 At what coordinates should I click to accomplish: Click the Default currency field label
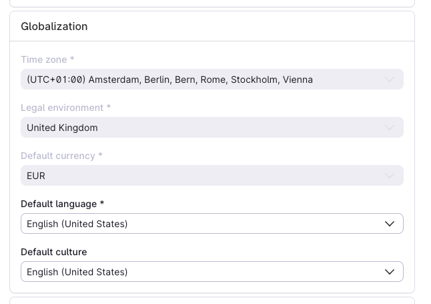pos(58,156)
